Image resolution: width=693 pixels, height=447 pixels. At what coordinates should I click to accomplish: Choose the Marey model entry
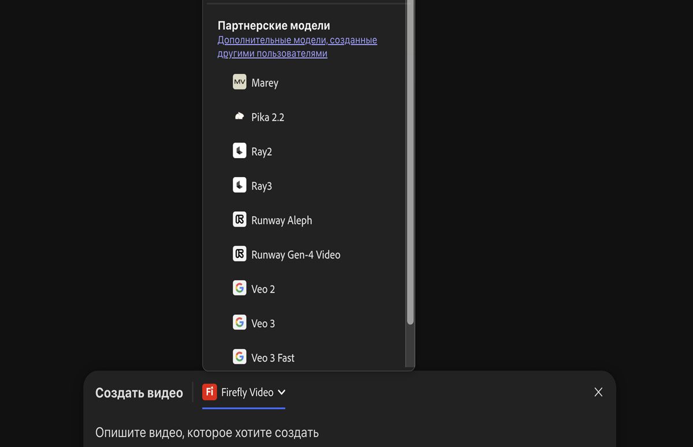click(264, 83)
